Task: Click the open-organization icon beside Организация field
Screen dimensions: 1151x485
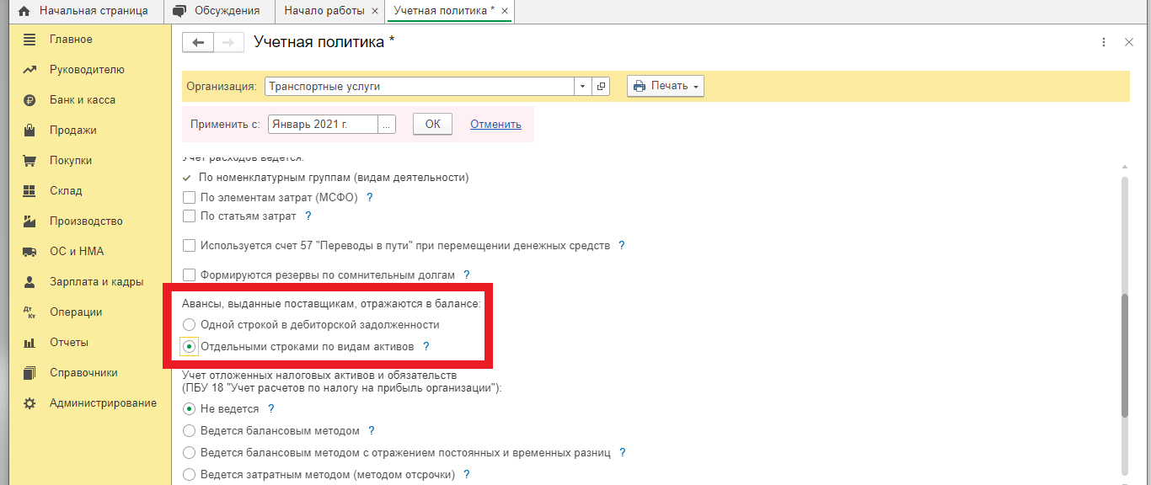Action: 601,87
